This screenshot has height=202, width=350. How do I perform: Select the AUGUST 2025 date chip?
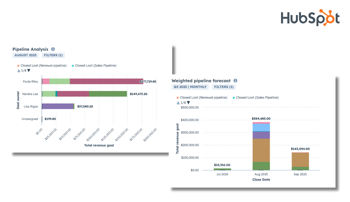point(25,55)
